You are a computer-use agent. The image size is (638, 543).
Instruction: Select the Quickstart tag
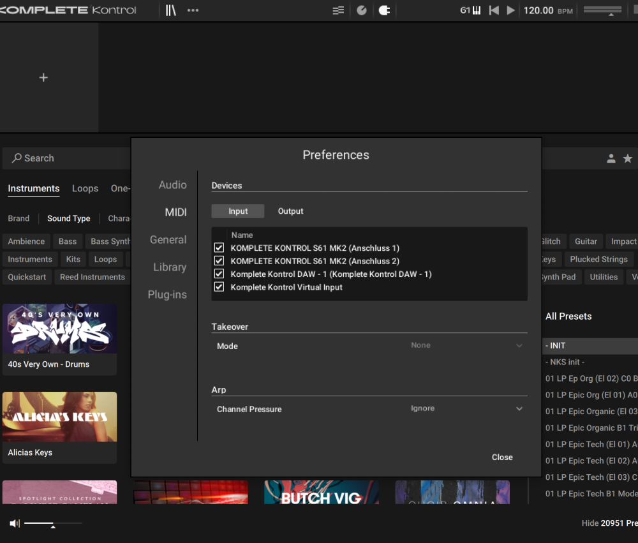(x=27, y=277)
